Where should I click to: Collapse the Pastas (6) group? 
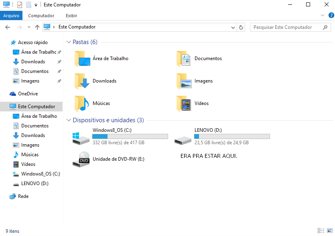click(x=69, y=42)
